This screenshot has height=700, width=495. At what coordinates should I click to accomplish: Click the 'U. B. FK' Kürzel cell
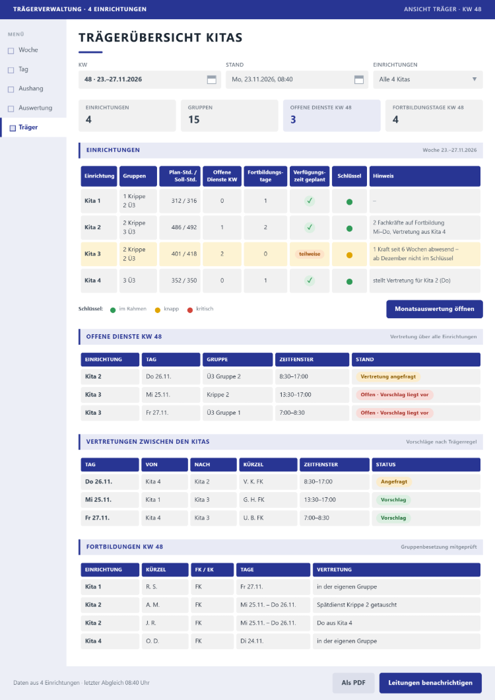click(x=268, y=518)
